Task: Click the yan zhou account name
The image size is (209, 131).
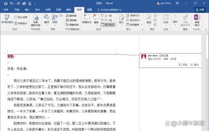Action: point(166,3)
